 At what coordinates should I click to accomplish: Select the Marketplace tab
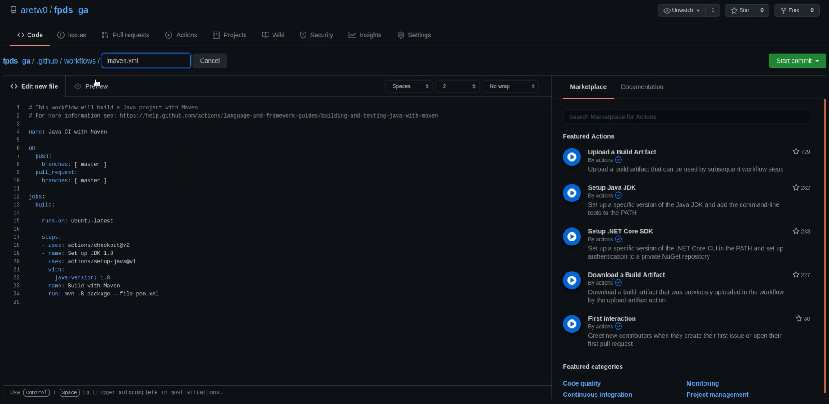pos(588,87)
